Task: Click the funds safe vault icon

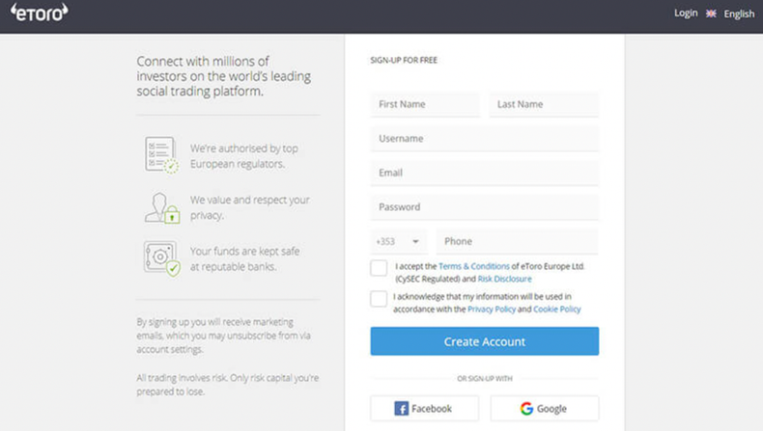Action: tap(160, 258)
